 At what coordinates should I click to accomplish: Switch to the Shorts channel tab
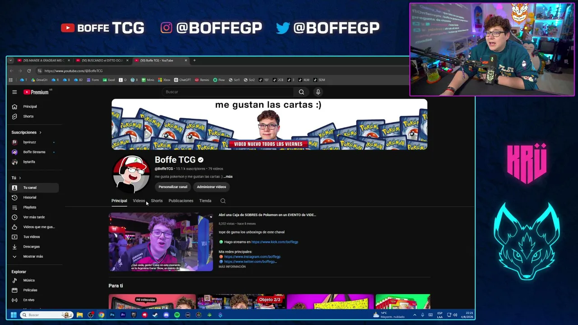click(x=157, y=201)
